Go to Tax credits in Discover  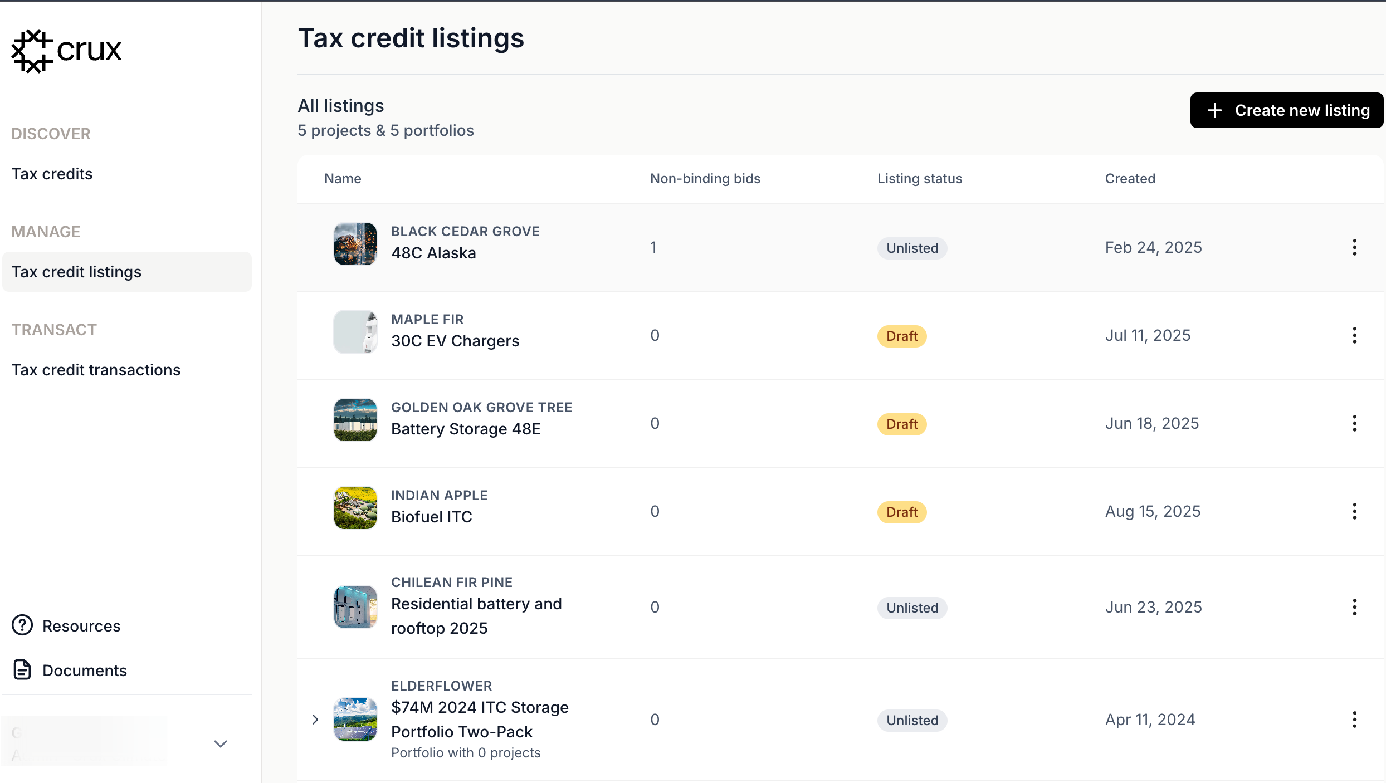(x=52, y=174)
